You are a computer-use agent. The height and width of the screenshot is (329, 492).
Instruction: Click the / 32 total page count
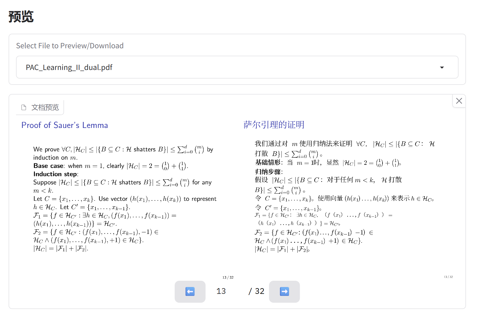256,291
